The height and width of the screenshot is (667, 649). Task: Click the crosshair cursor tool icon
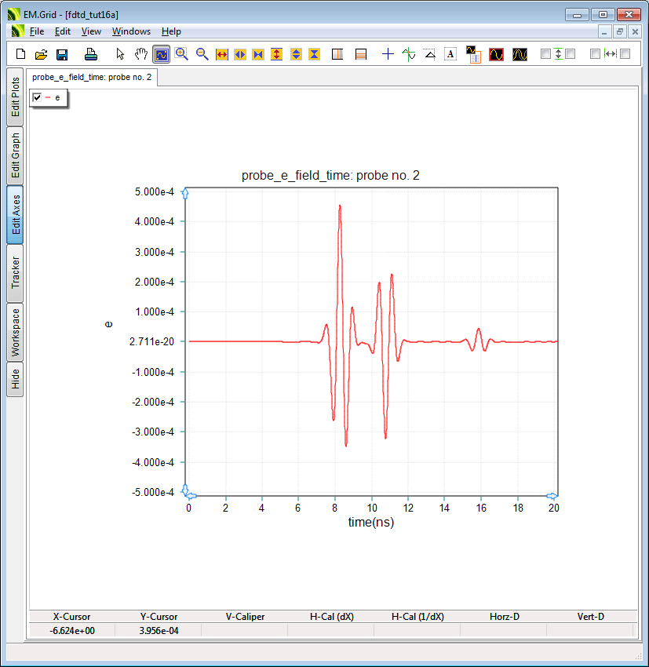(x=388, y=54)
